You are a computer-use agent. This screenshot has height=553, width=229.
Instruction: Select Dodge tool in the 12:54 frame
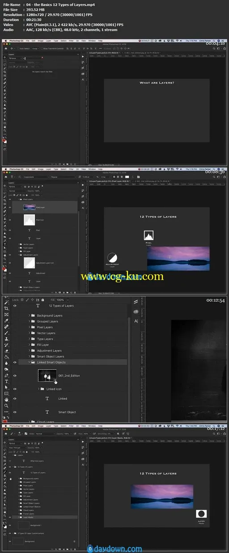point(6,369)
